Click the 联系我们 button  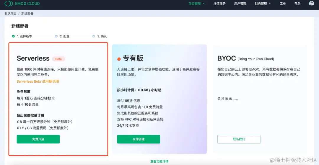(239, 139)
